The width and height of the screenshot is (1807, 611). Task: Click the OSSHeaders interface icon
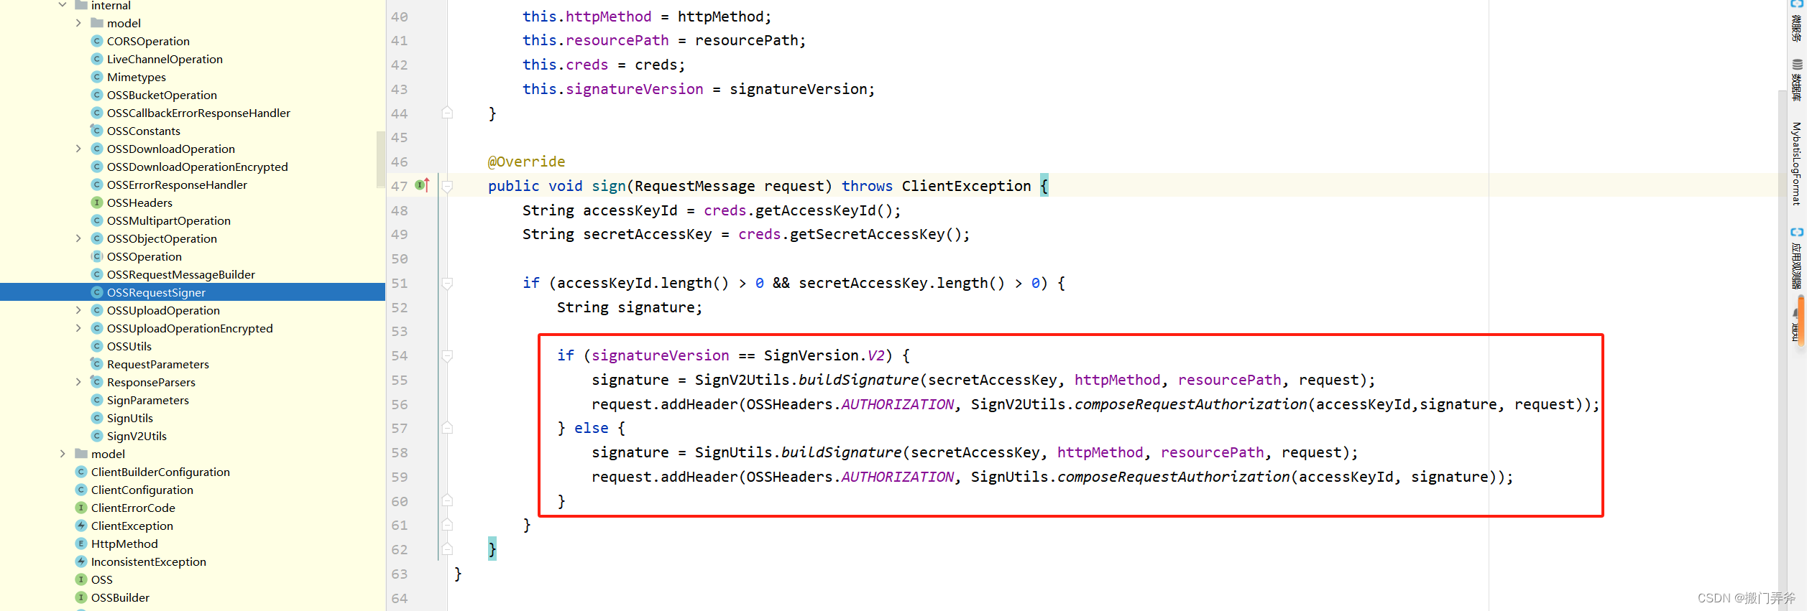click(x=97, y=202)
